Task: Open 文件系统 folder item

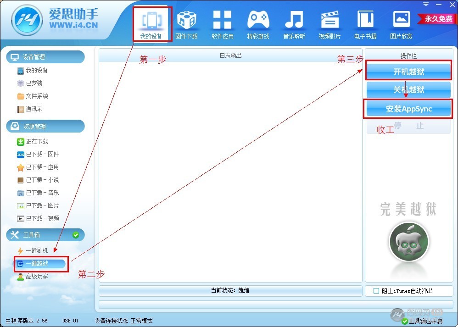Action: coord(33,96)
